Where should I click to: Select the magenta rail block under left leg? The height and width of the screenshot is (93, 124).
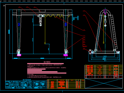19,55
